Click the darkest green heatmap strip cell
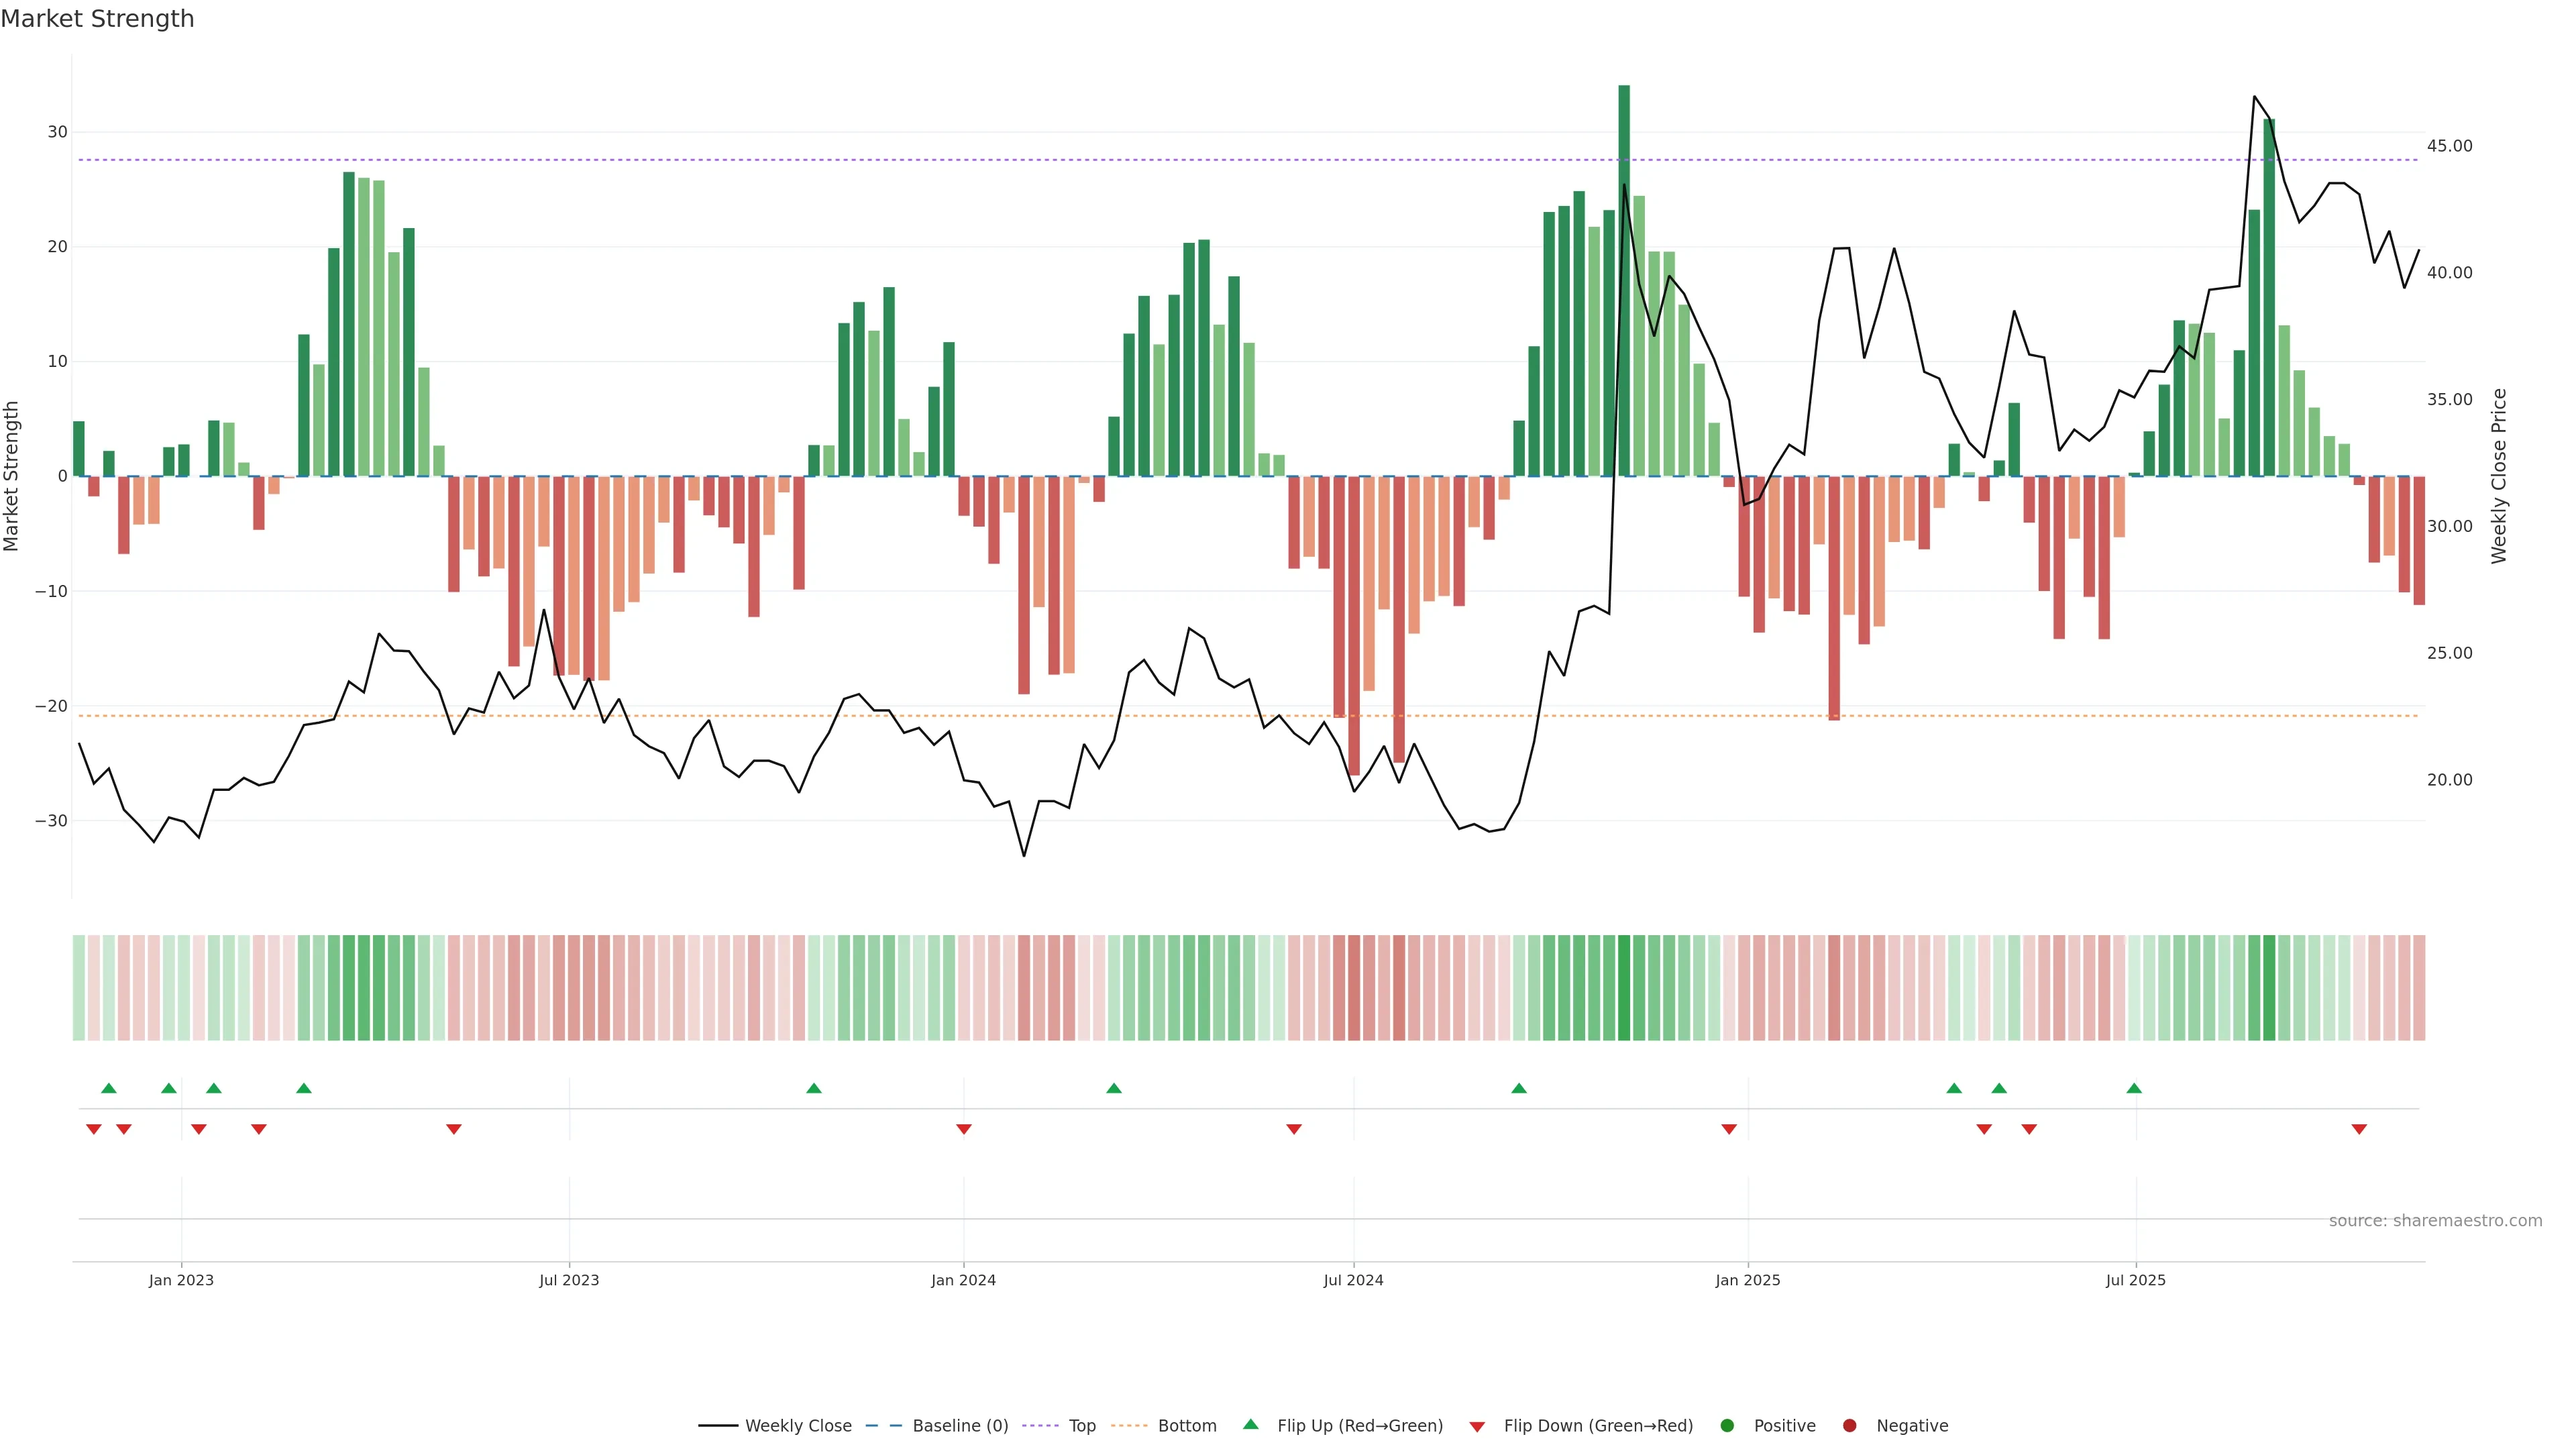This screenshot has height=1449, width=2576. (1623, 987)
